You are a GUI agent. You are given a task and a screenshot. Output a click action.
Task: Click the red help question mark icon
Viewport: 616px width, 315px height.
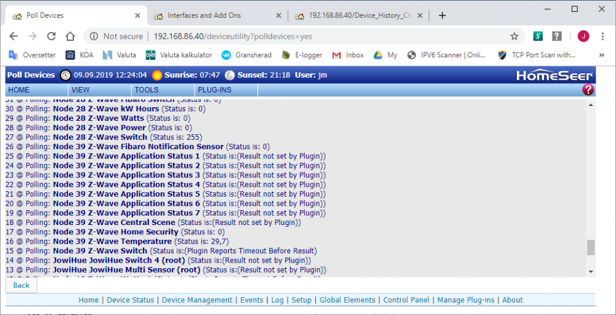click(x=588, y=90)
